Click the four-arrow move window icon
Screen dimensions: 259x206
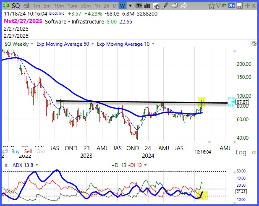(247, 6)
